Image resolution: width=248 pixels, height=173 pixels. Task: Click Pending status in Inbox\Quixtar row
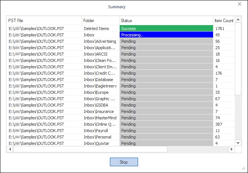point(166,143)
